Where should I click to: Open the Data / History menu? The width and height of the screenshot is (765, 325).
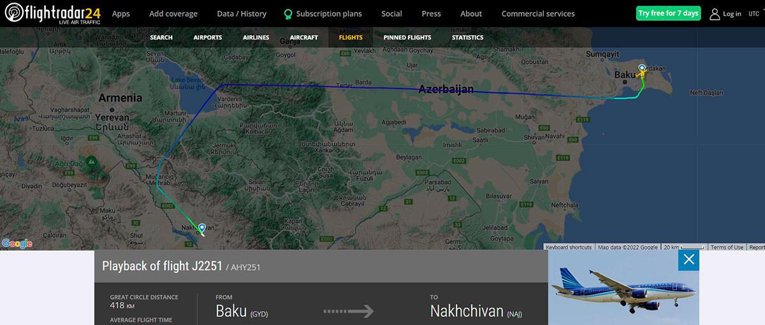pyautogui.click(x=242, y=13)
